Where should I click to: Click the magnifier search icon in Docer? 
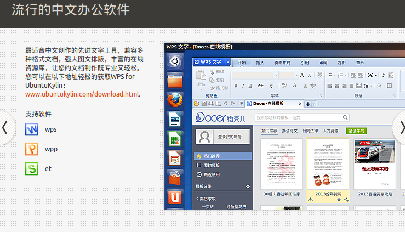[345, 117]
